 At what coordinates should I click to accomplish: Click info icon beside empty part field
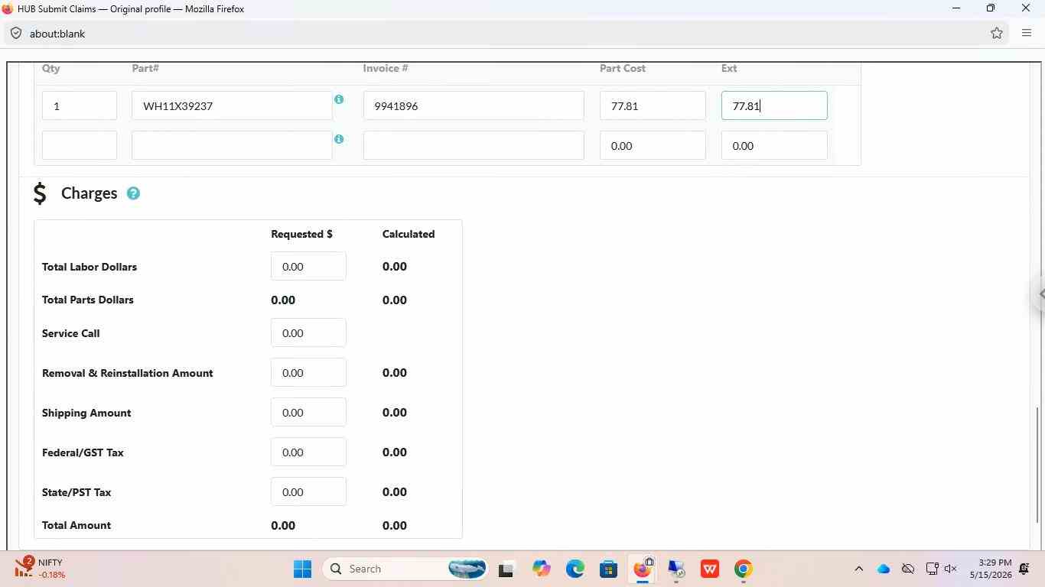pos(339,139)
